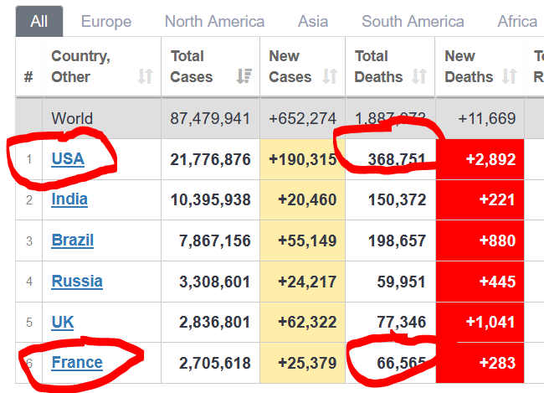View the South America tab
544x393 pixels.
[x=413, y=21]
